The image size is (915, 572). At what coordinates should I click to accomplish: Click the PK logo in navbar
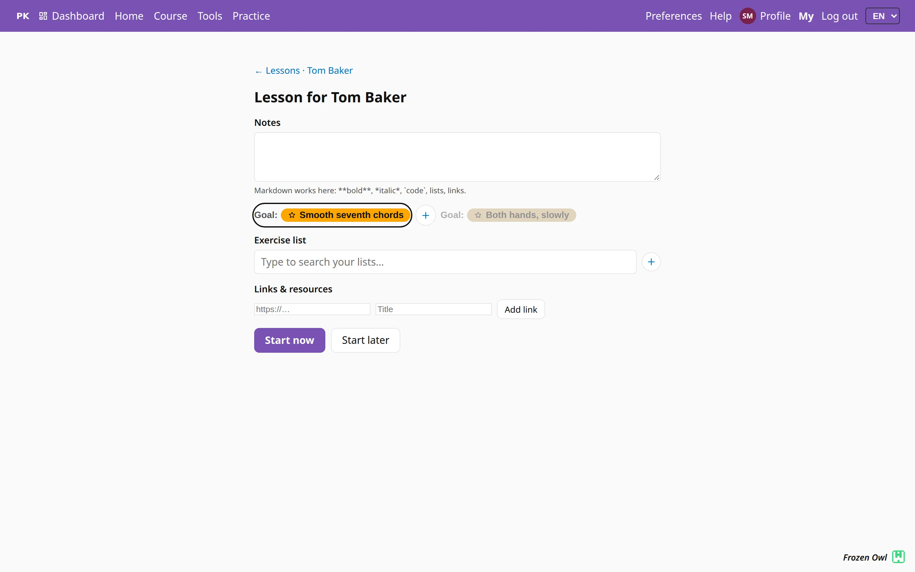pos(23,16)
